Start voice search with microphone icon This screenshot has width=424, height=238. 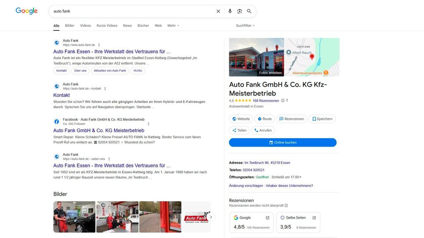[230, 11]
